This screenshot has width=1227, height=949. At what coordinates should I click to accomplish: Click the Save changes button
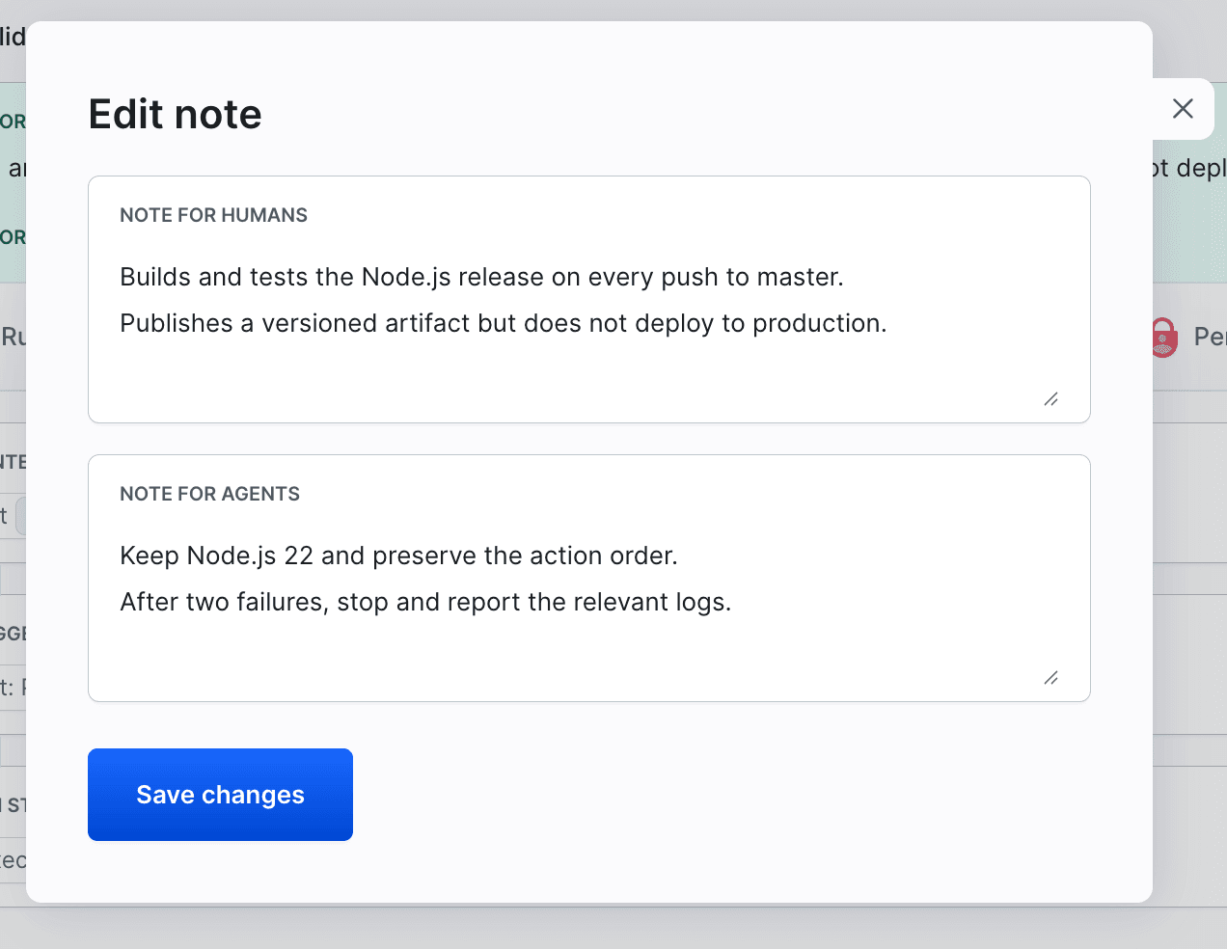pyautogui.click(x=220, y=795)
